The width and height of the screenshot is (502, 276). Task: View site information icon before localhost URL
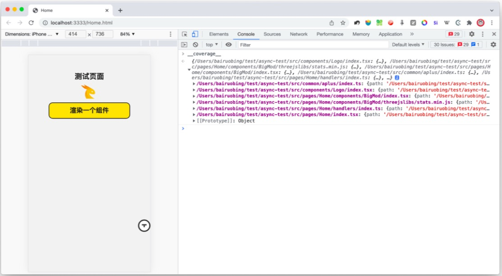45,23
